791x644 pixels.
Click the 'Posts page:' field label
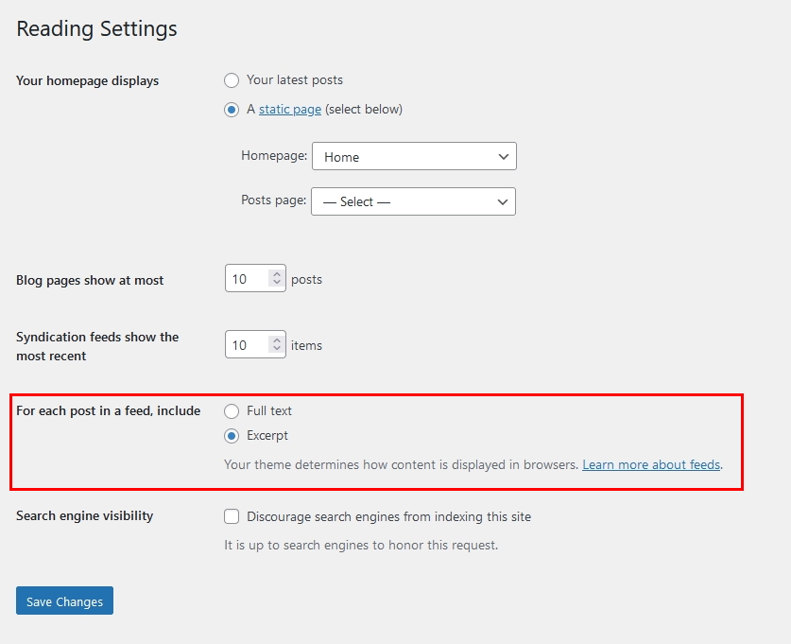[274, 200]
